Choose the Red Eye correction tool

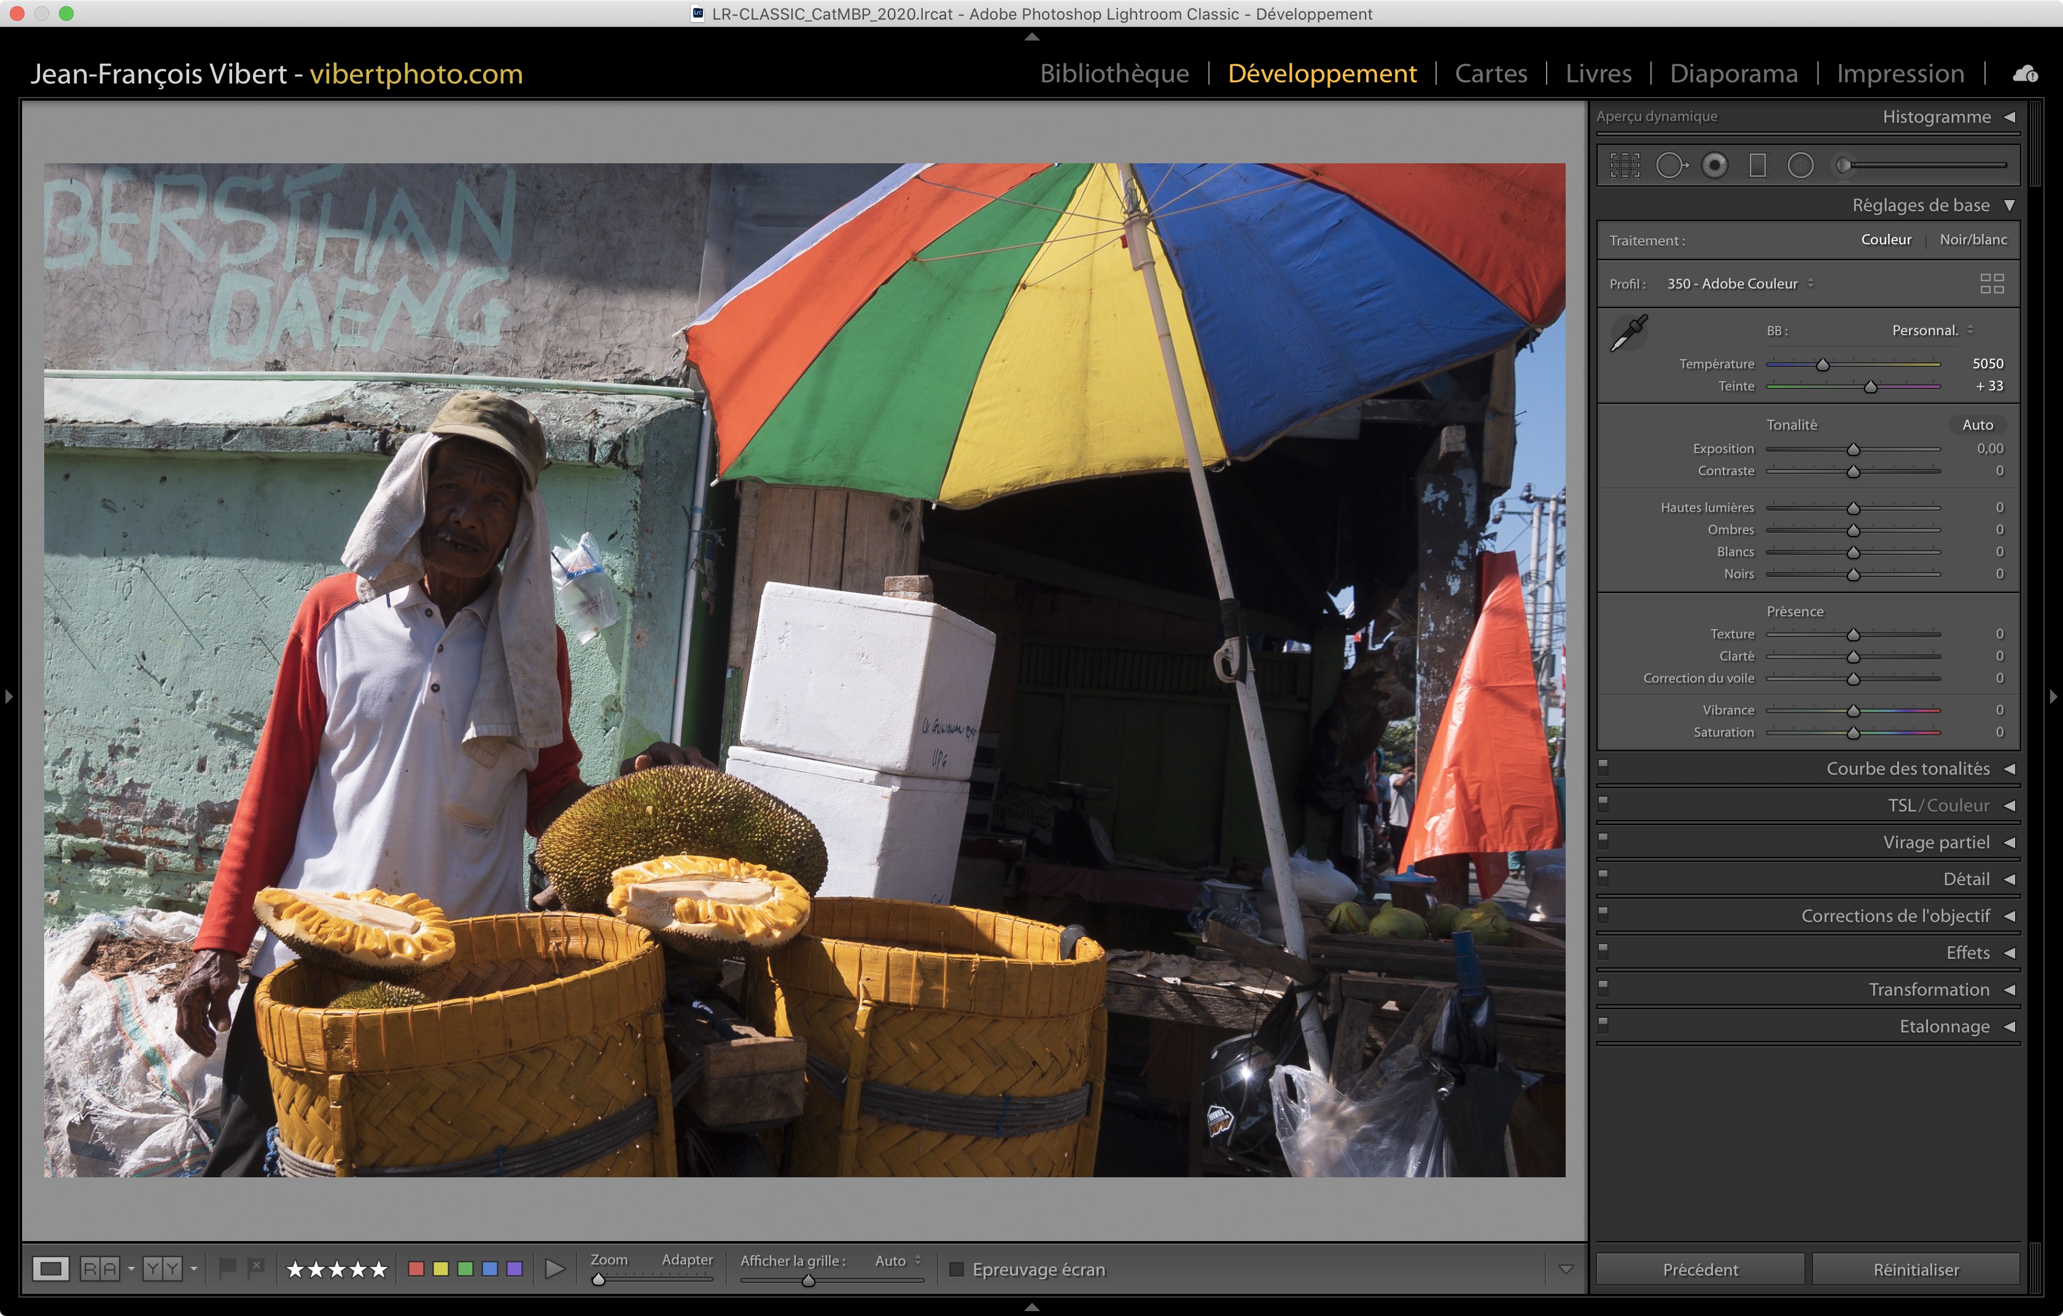1714,165
